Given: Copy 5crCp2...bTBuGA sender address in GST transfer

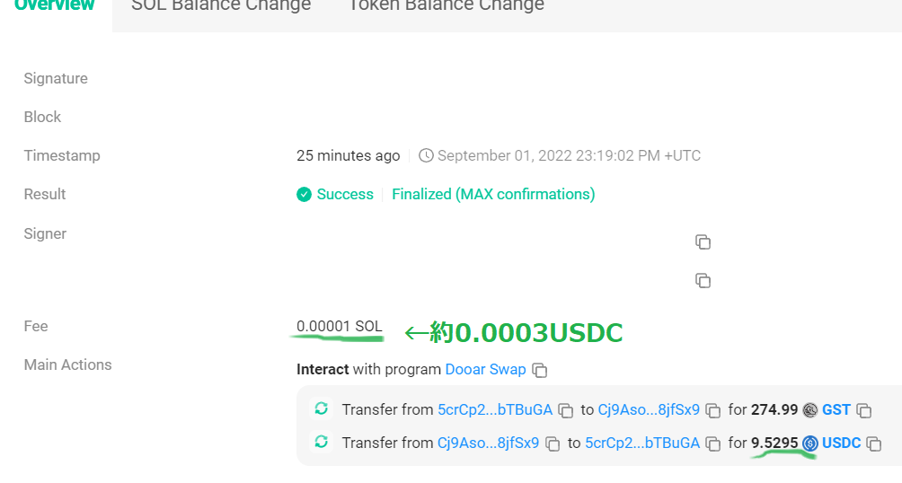Looking at the screenshot, I should point(566,410).
